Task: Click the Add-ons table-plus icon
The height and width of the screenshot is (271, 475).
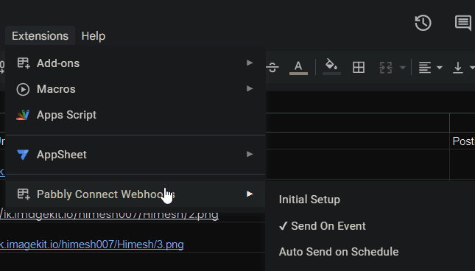Action: coord(24,63)
